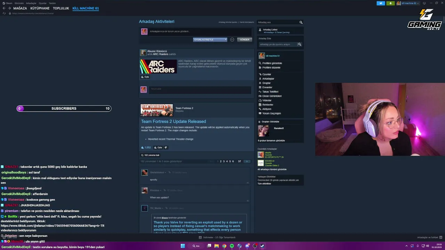Click İndirmeler status at bottom bar

pos(217,237)
